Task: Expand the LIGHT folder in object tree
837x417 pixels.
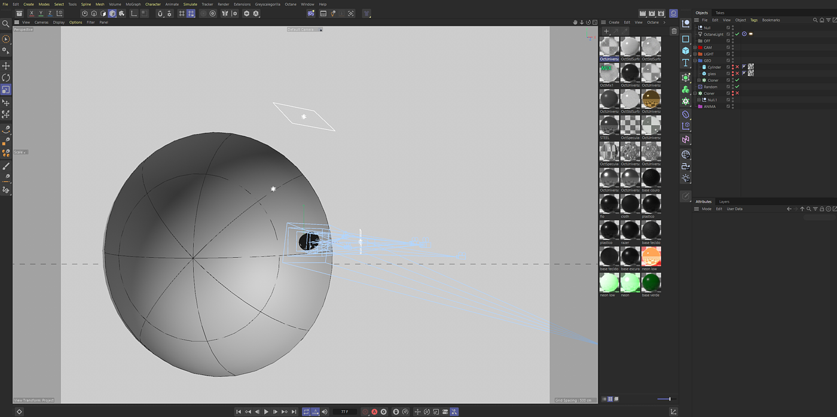Action: (x=695, y=54)
